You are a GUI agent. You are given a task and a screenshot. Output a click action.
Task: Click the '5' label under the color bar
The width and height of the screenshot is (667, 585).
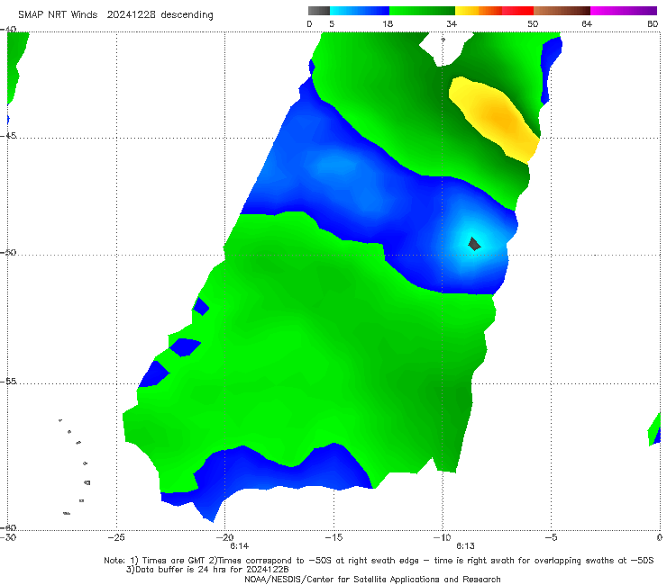coord(332,23)
